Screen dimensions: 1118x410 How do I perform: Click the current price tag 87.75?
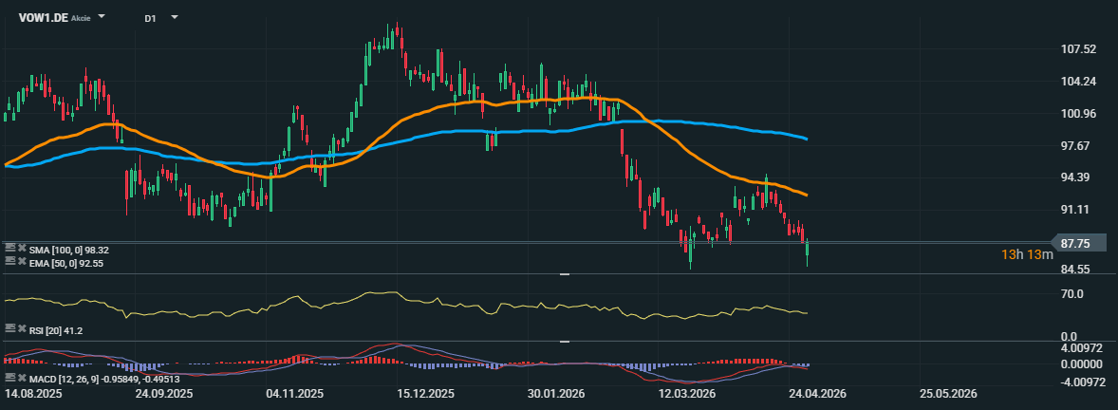click(1080, 243)
